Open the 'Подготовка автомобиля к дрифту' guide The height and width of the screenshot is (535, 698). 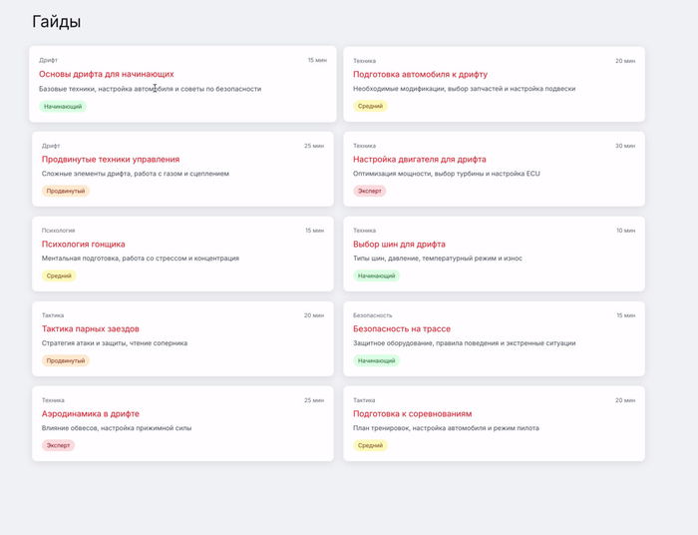(420, 74)
